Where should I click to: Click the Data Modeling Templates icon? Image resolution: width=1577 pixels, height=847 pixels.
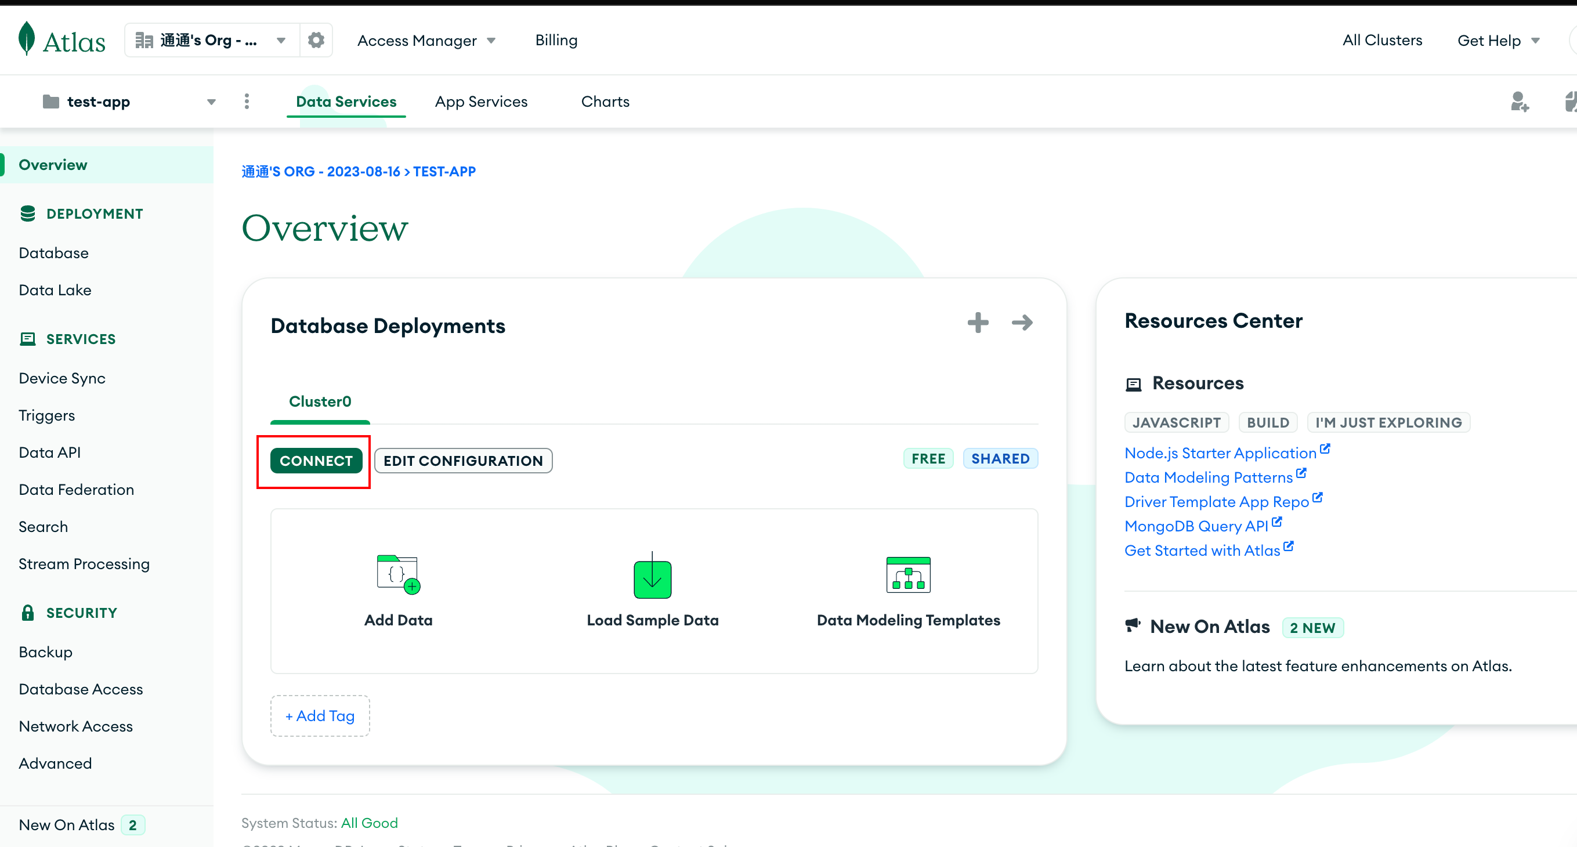(x=908, y=575)
